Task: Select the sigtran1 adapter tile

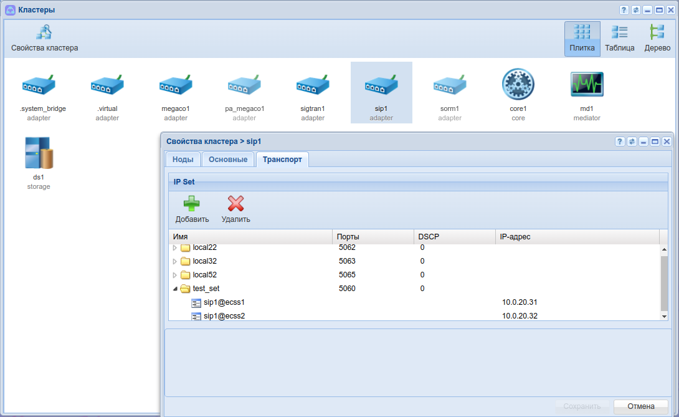Action: (313, 85)
